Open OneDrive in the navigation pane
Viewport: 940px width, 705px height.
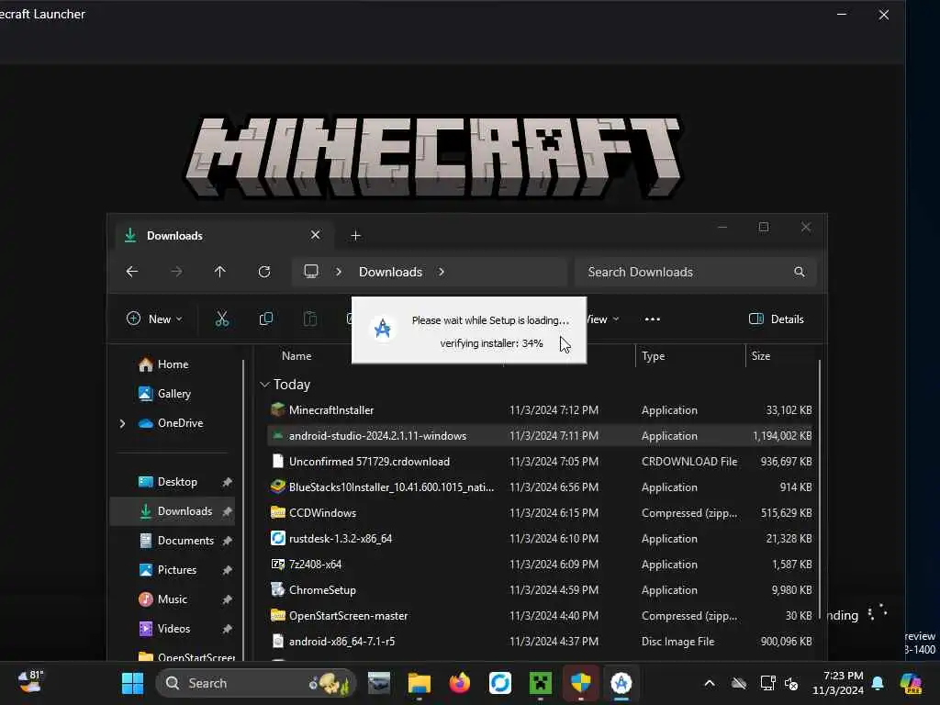point(180,422)
